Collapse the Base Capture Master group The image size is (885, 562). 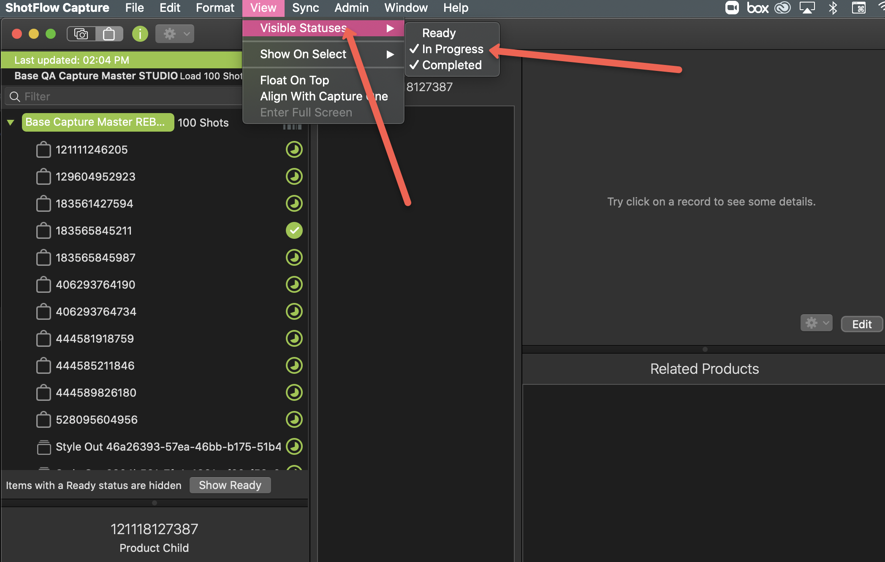[x=11, y=122]
